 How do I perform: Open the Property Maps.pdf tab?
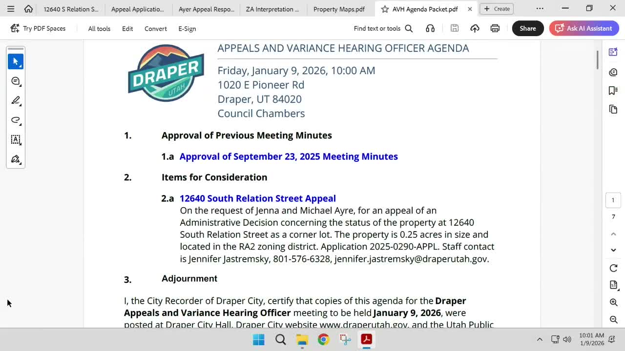point(339,9)
